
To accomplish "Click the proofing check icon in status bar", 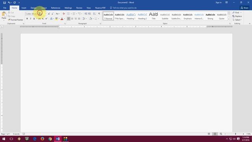I will click(x=24, y=134).
